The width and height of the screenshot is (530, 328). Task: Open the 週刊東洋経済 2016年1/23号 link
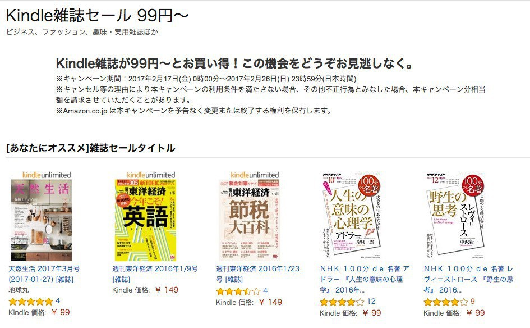[258, 274]
